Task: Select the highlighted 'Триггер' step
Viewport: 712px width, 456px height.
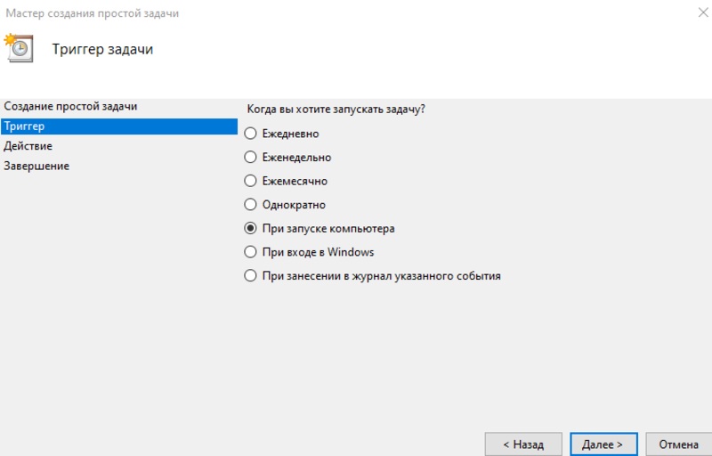Action: (24, 126)
